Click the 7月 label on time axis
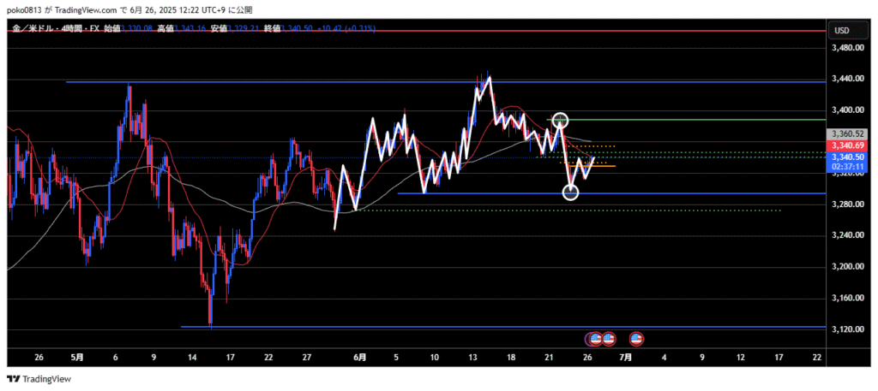 click(x=626, y=356)
